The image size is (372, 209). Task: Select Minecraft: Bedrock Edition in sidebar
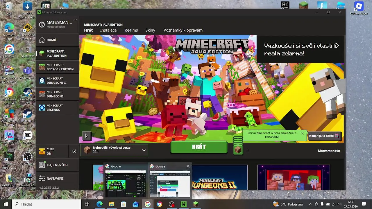(x=57, y=67)
